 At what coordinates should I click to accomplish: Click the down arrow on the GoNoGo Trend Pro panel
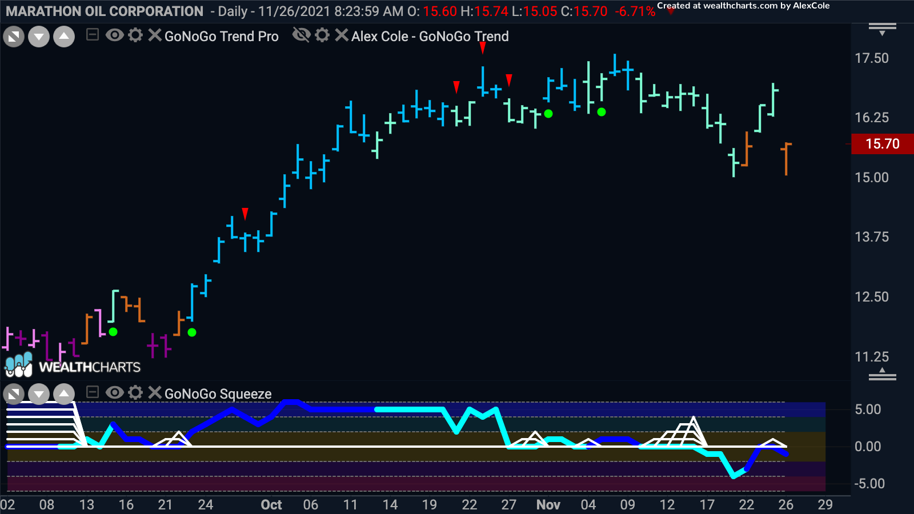point(38,35)
